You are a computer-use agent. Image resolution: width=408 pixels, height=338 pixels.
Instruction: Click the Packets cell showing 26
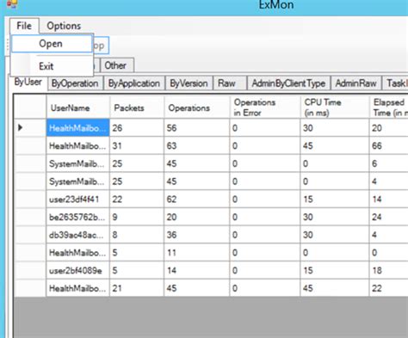point(137,128)
